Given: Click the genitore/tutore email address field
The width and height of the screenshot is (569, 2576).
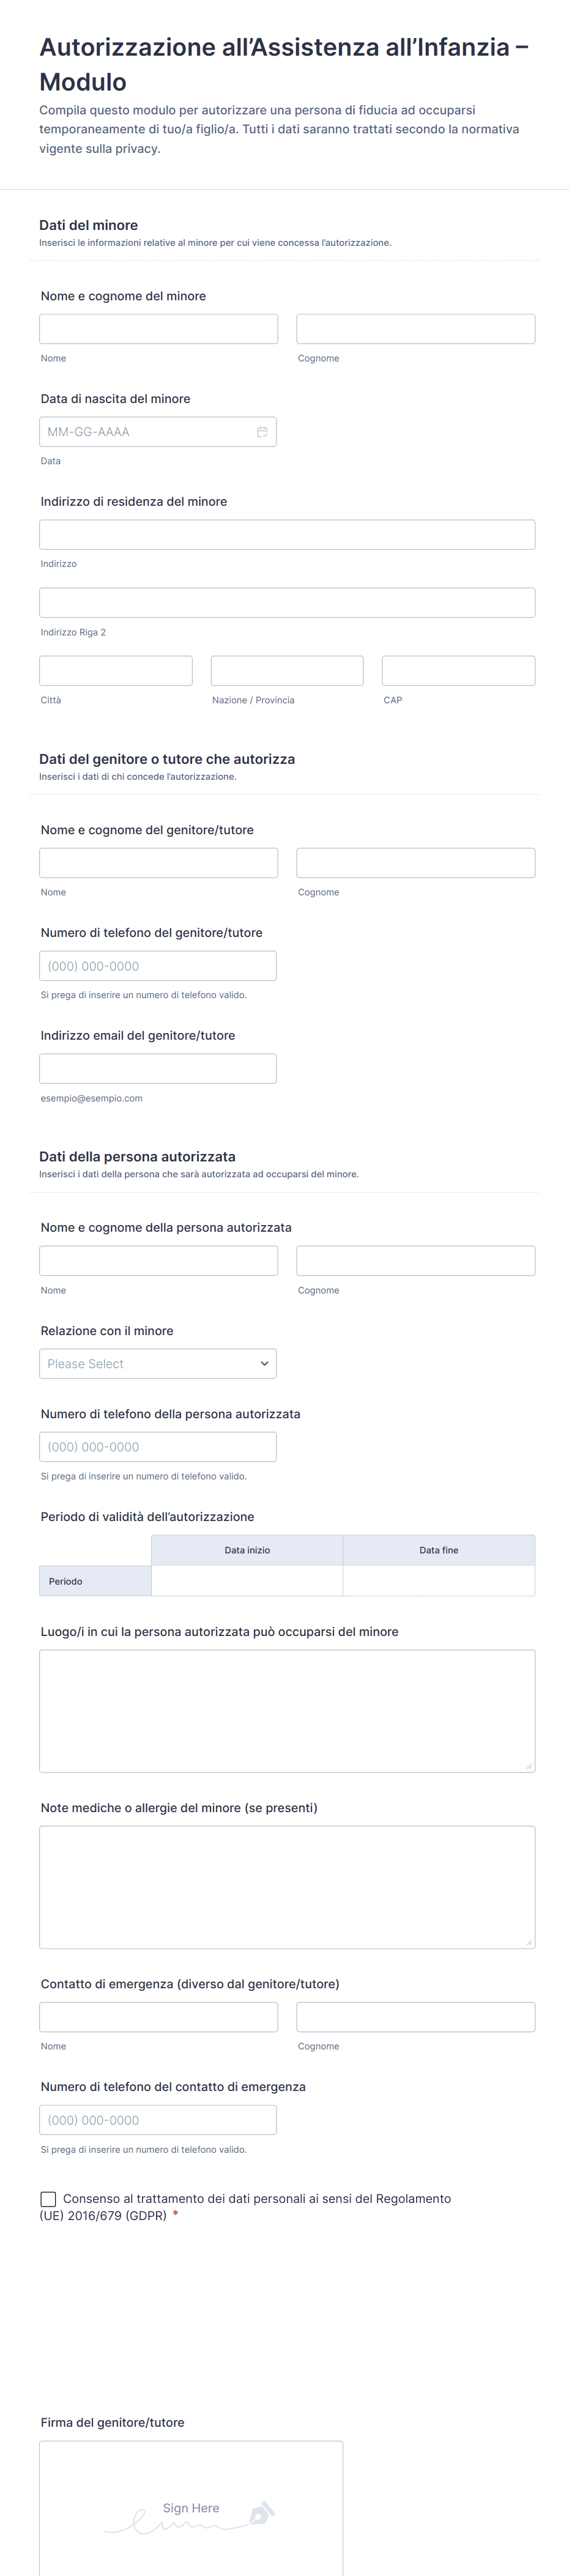Looking at the screenshot, I should [158, 1069].
